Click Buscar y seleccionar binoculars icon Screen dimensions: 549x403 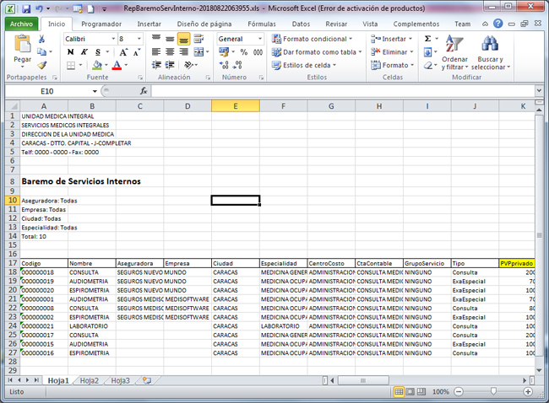click(489, 44)
